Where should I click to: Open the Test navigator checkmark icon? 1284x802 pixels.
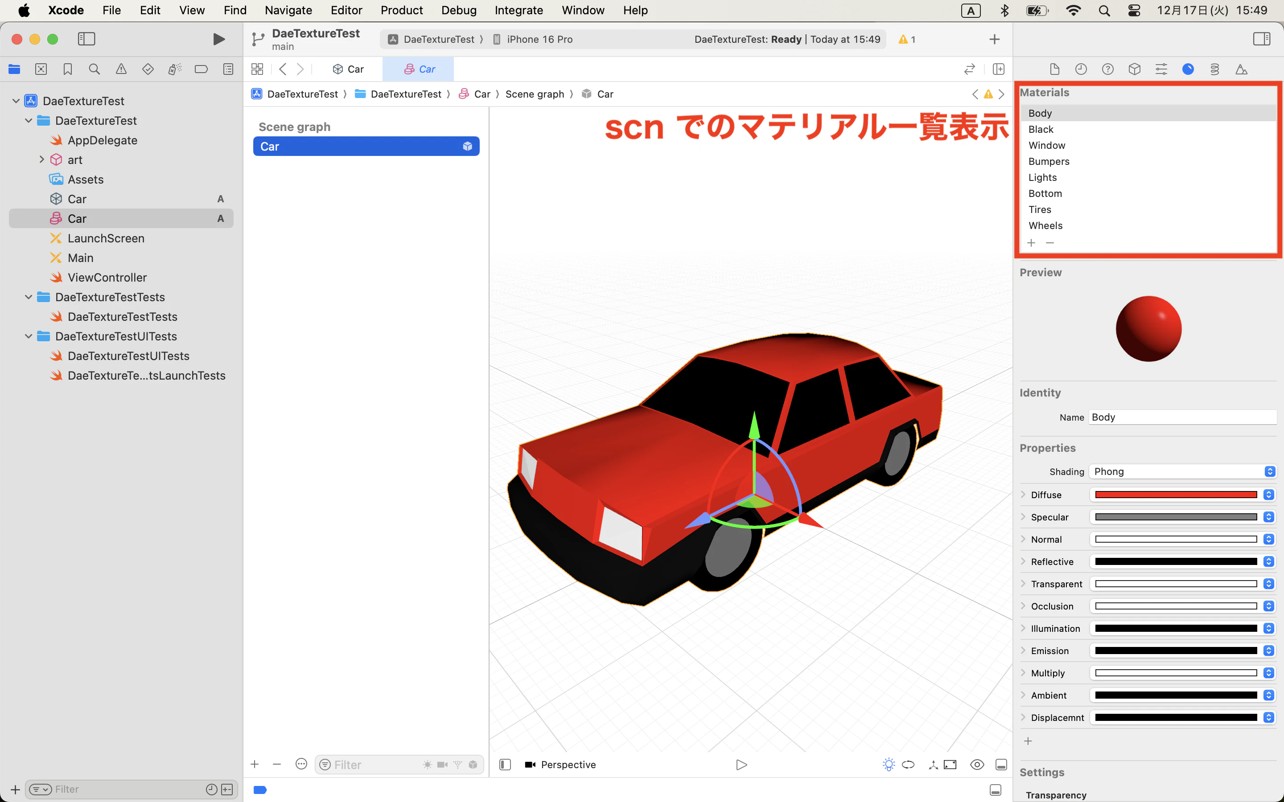pos(148,69)
